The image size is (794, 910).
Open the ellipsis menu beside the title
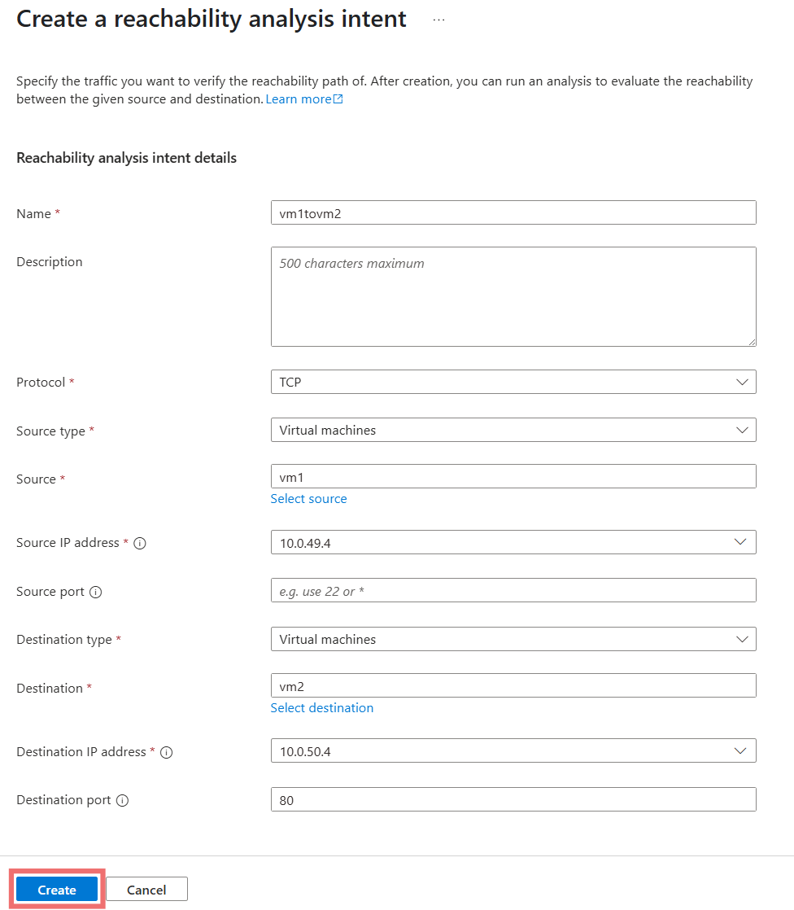coord(439,20)
